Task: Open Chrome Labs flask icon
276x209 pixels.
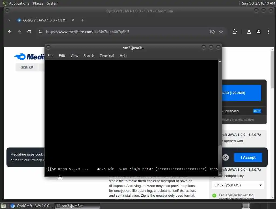Action: pos(249,32)
